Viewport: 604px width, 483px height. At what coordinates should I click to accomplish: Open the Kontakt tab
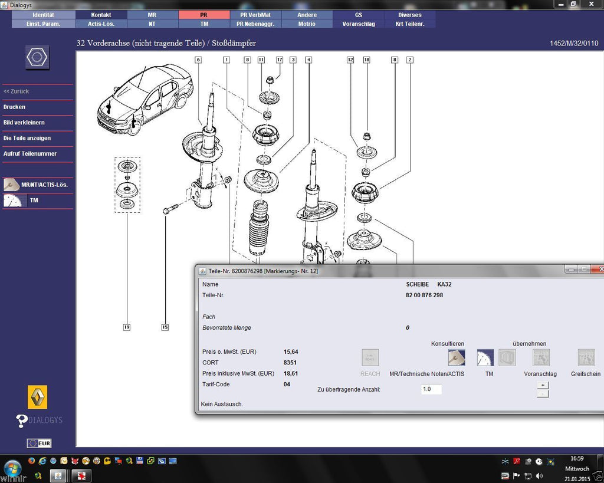pos(101,15)
